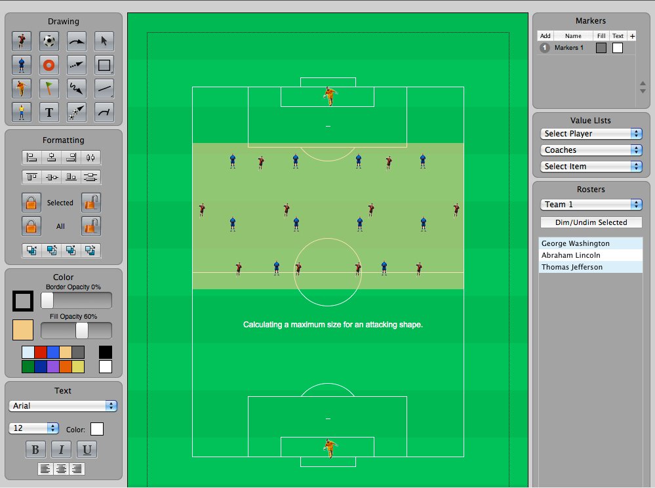Open the Select Player dropdown
The height and width of the screenshot is (488, 655).
pyautogui.click(x=591, y=134)
